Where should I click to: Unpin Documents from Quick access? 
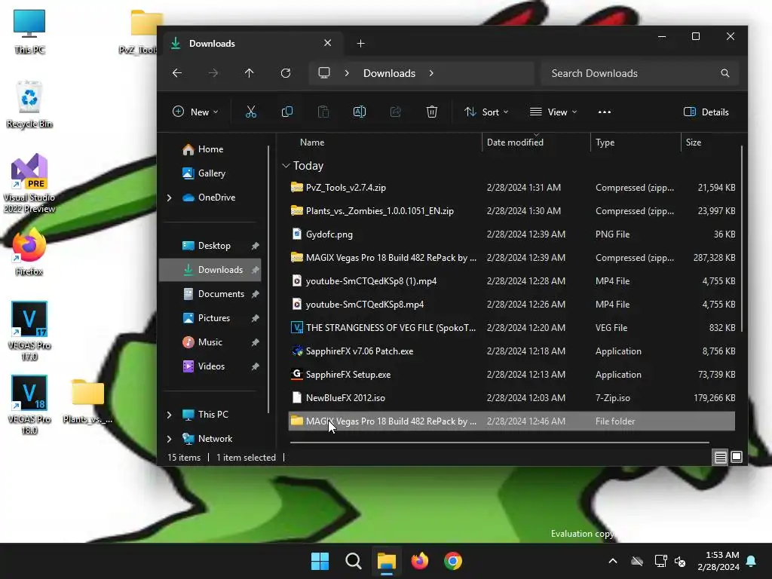click(255, 294)
